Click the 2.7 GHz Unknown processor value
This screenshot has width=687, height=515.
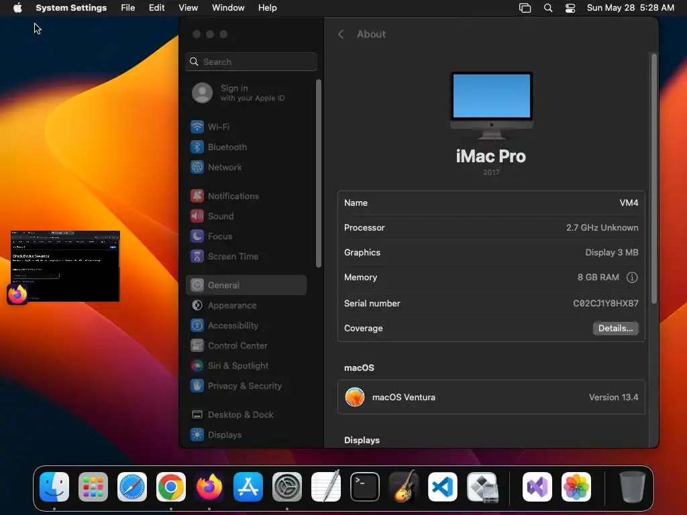click(602, 228)
